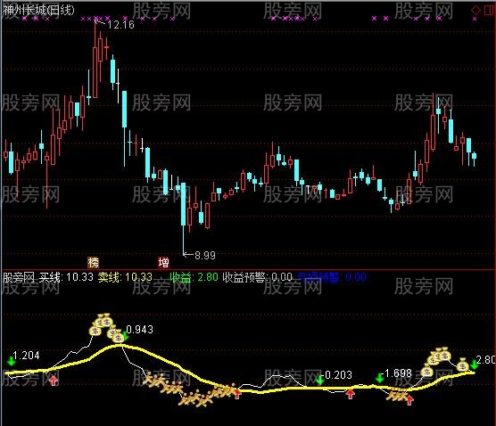Click the 8.99 low price label
This screenshot has height=426, width=496.
point(205,255)
